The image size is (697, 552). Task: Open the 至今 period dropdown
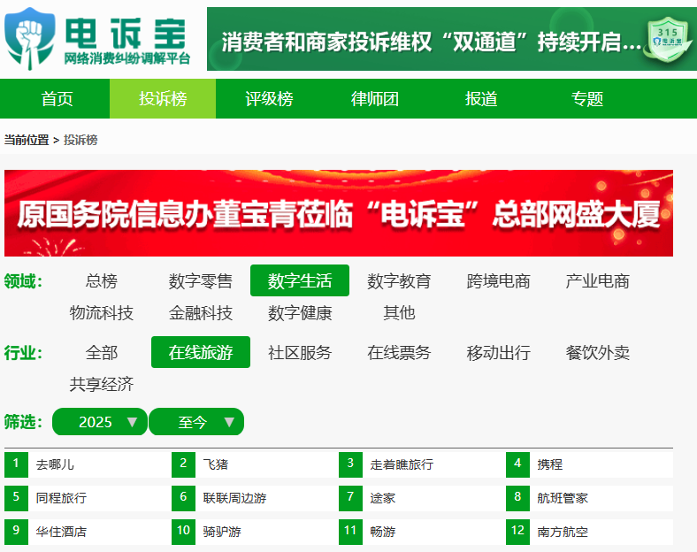pyautogui.click(x=196, y=421)
